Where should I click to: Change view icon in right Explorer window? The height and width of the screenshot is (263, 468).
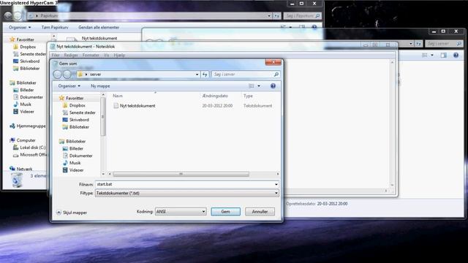pyautogui.click(x=424, y=56)
